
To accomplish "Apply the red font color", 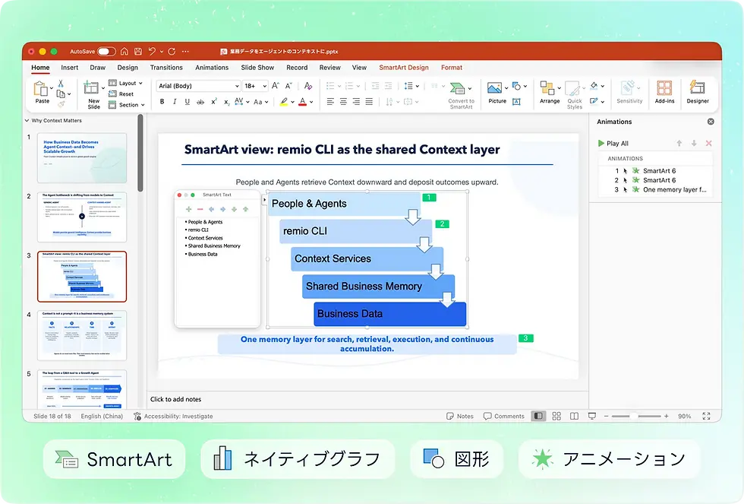I will point(303,102).
